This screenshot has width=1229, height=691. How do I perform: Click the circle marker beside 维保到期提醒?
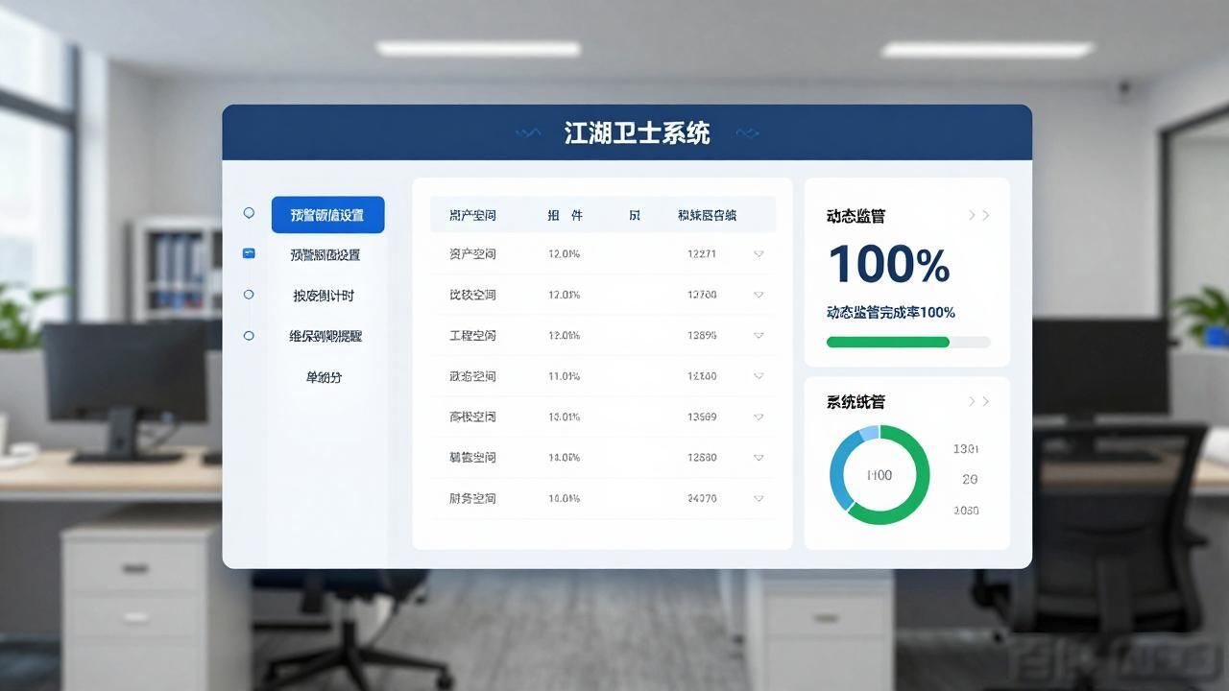point(249,336)
